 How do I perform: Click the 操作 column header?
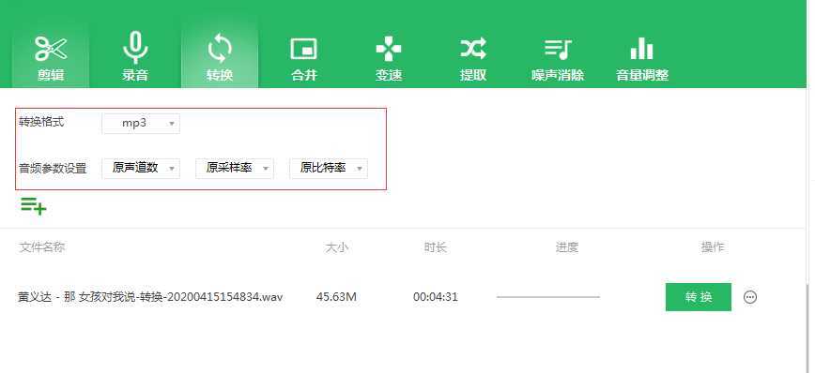[712, 247]
